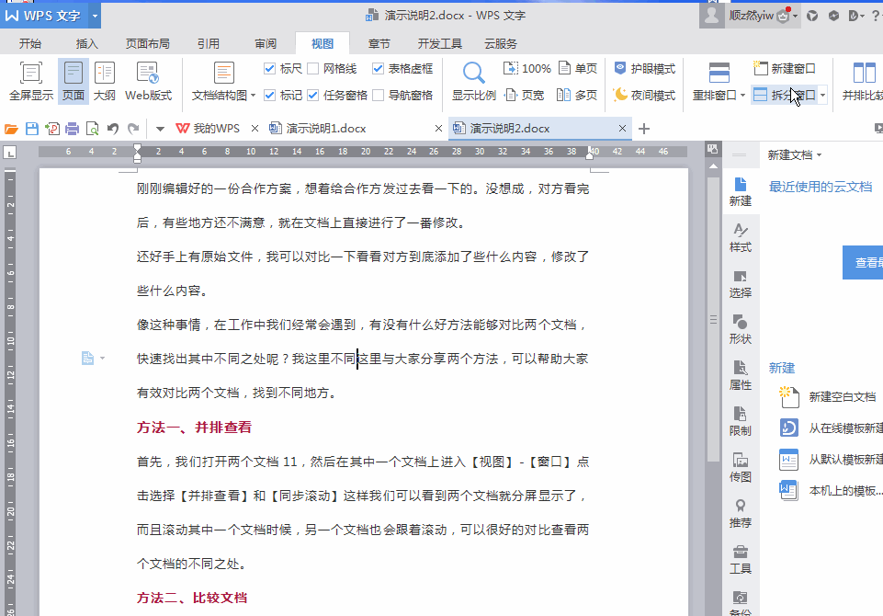
Task: Turn on 夜间模式 night mode
Action: 644,96
